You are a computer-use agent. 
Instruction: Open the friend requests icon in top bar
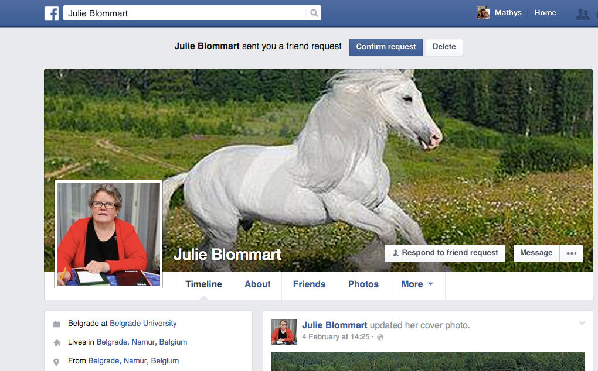click(x=582, y=13)
